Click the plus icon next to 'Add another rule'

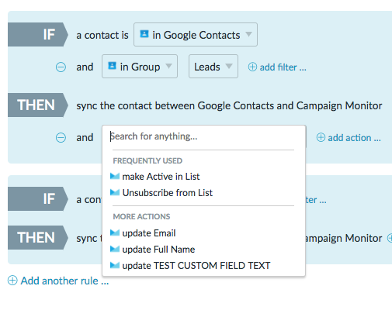pyautogui.click(x=12, y=281)
